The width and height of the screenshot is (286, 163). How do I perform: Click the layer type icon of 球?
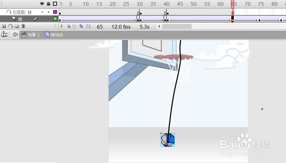[14, 19]
